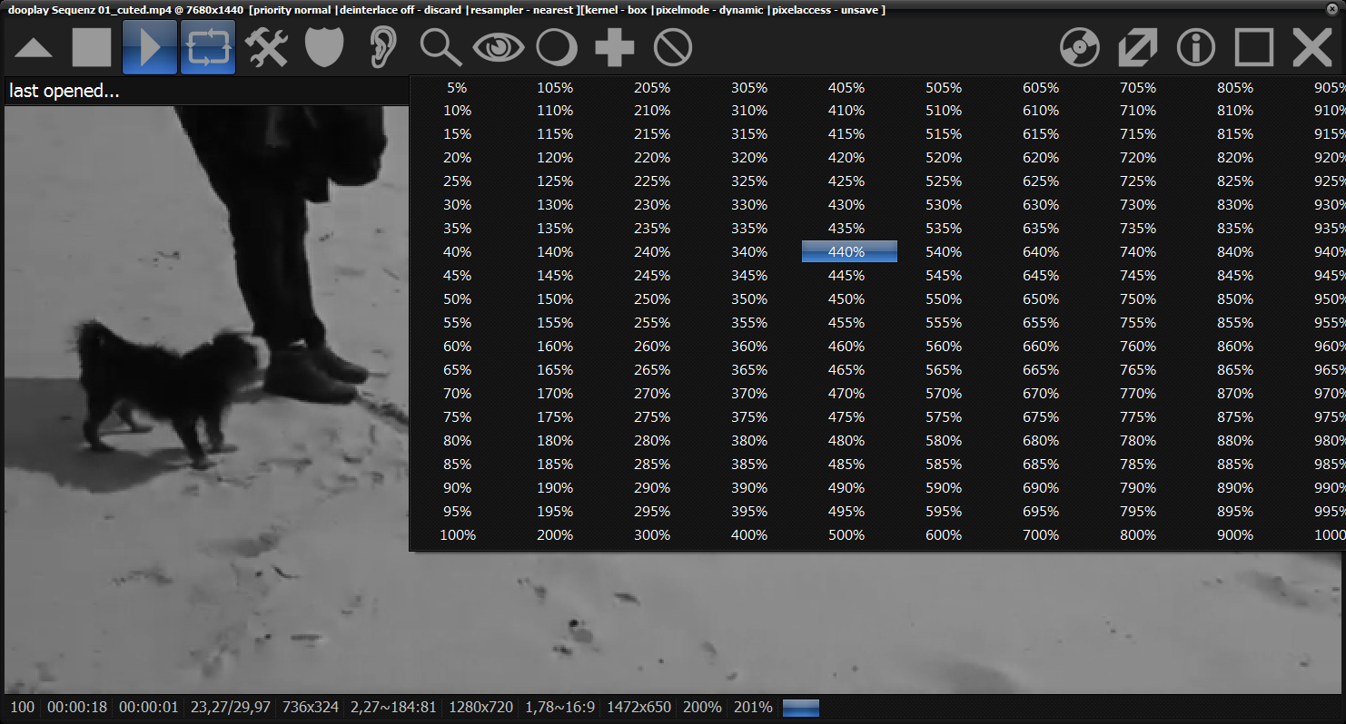Open the info icon
Image resolution: width=1346 pixels, height=724 pixels.
pos(1196,47)
